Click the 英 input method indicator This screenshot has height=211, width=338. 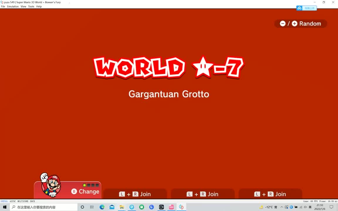pyautogui.click(x=310, y=207)
